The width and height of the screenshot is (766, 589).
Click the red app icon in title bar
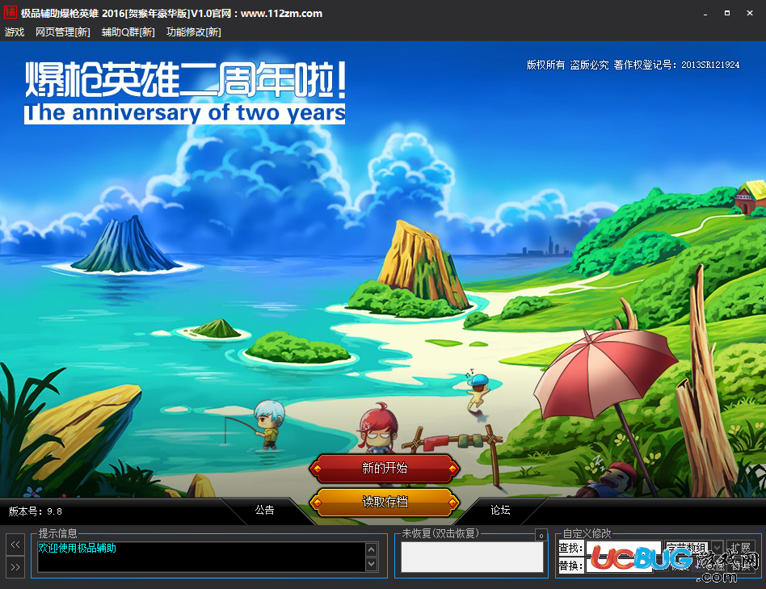tap(11, 12)
